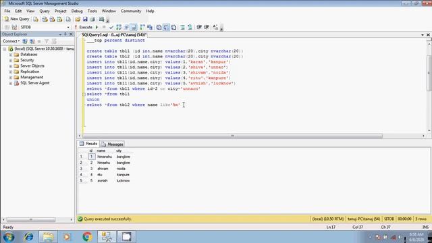Expand the Server Objects folder
Screen dimensions: 432x243
[11, 66]
